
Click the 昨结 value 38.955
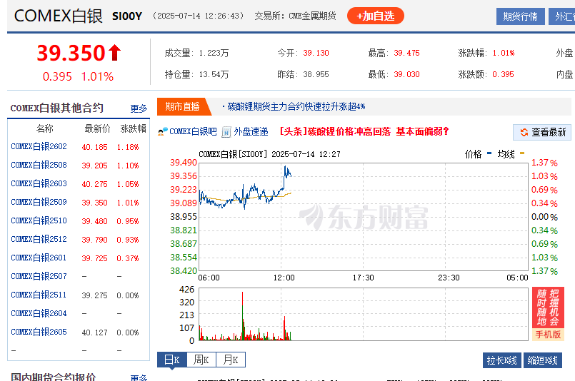316,74
